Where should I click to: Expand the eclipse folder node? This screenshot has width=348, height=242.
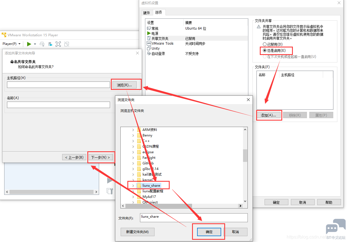tap(133, 152)
